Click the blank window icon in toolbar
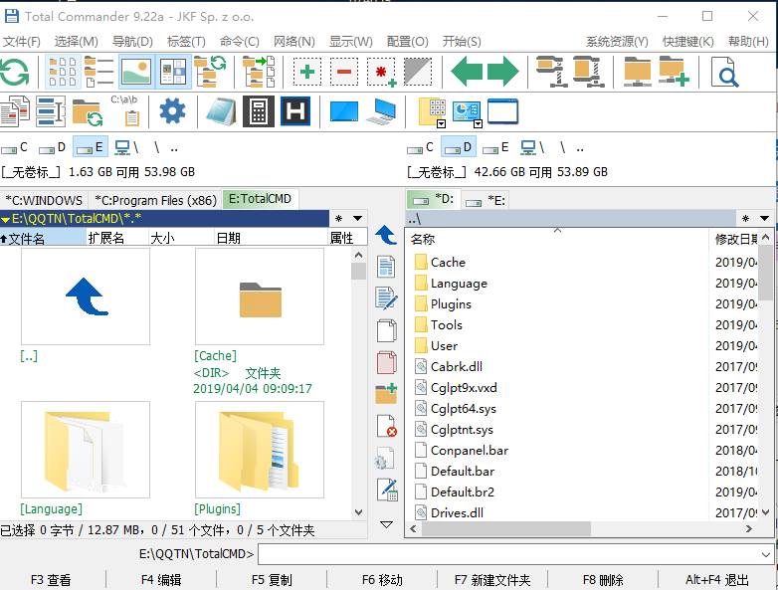This screenshot has width=778, height=590. (x=502, y=111)
